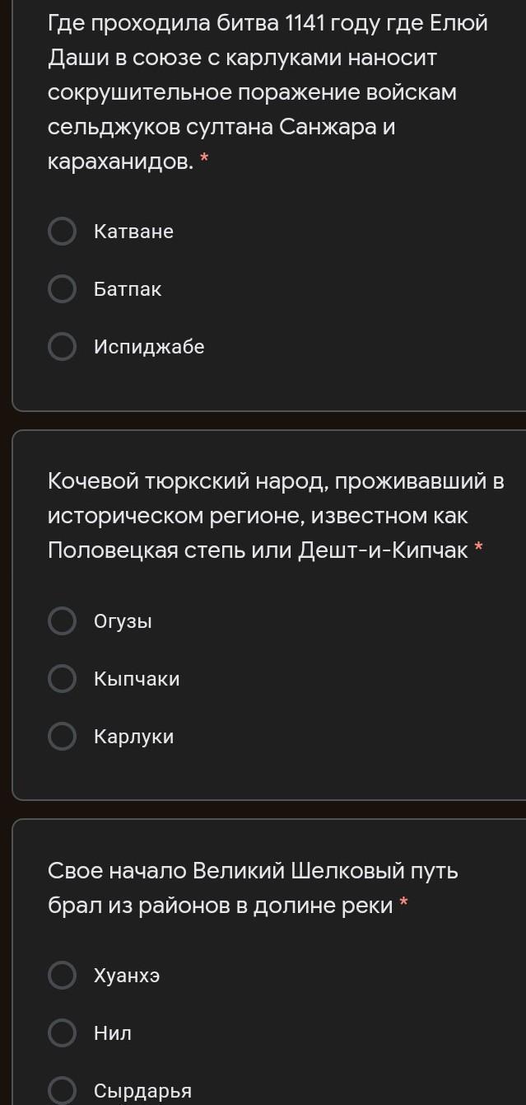Mark the radio circle next to Испиджабе

click(63, 347)
